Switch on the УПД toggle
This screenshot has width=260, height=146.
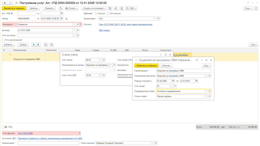(x=5, y=127)
